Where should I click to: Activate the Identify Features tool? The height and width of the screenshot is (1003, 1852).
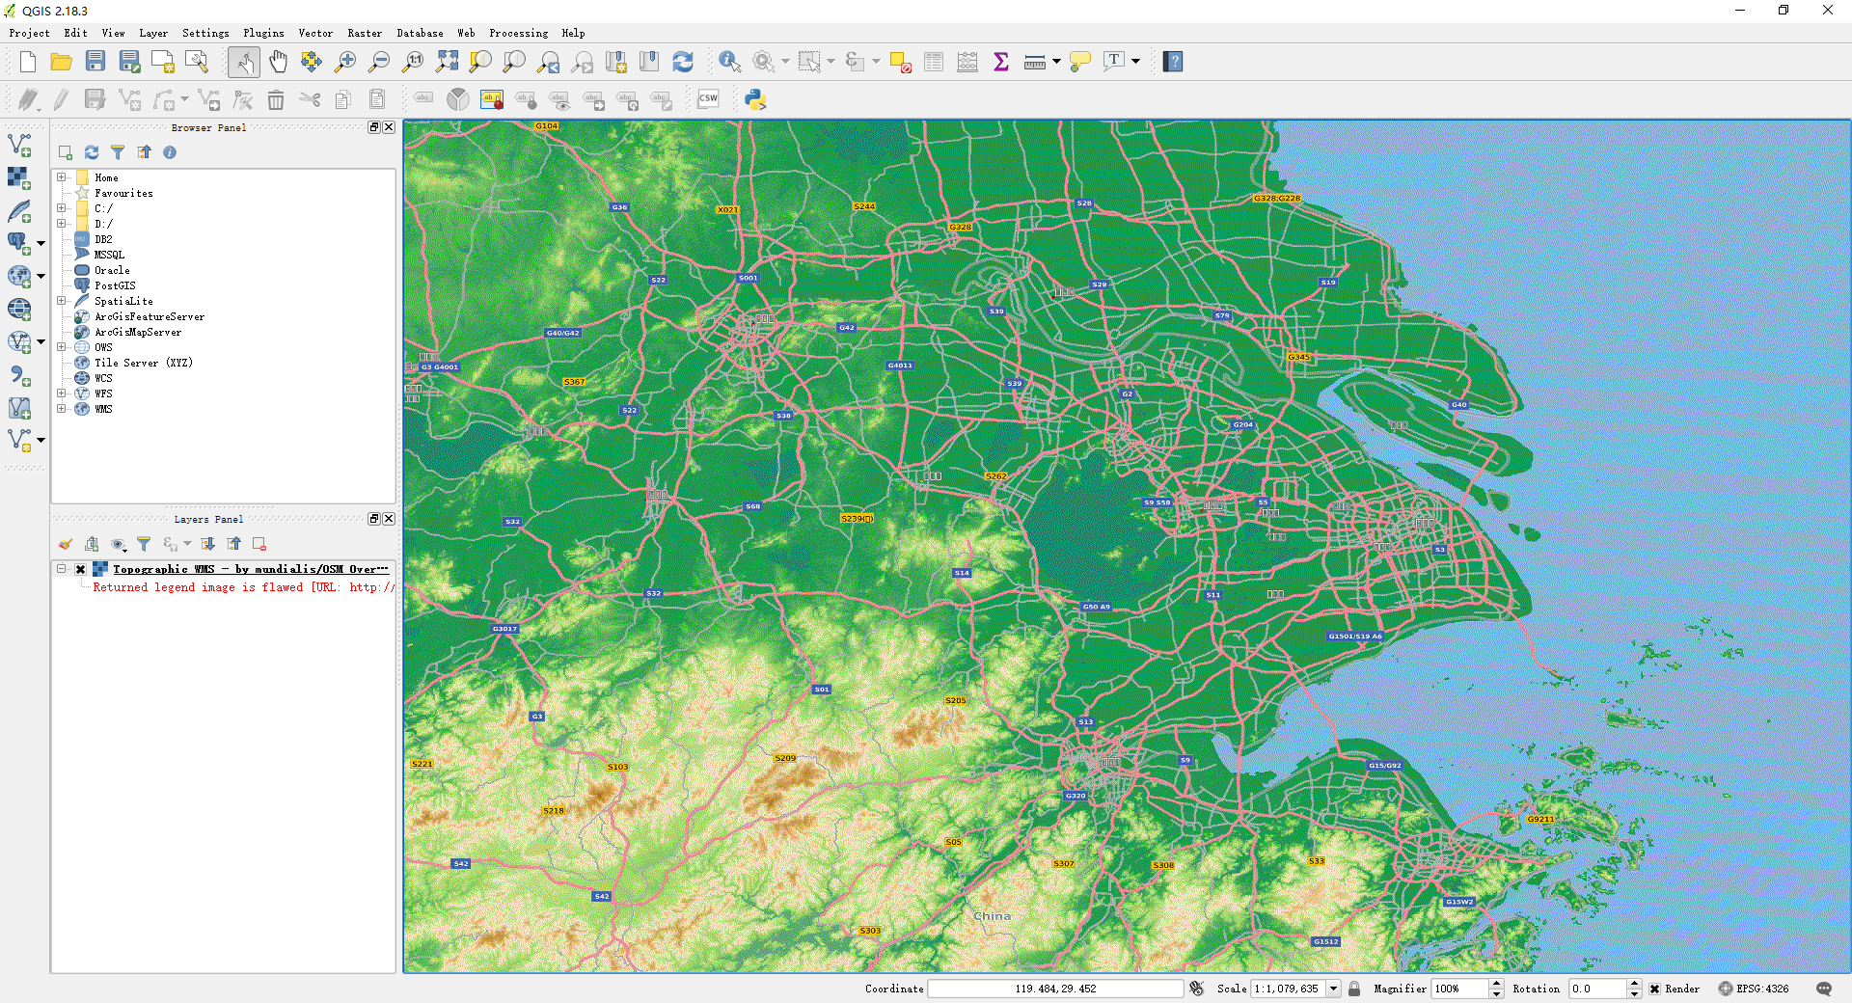point(729,63)
